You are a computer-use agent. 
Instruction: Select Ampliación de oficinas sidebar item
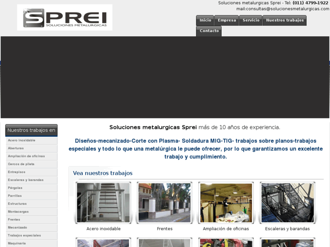point(32,156)
